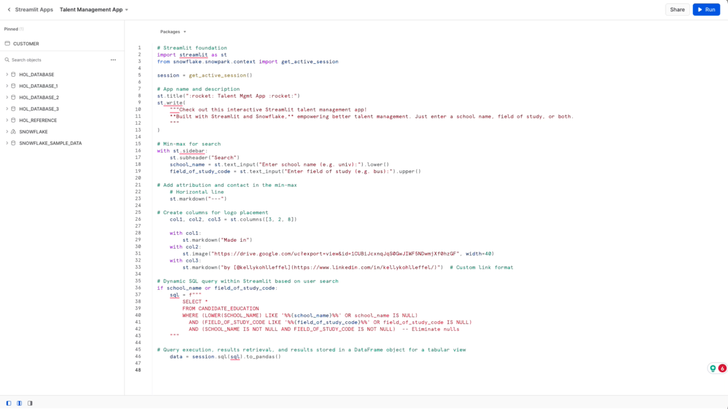
Task: Click the database icon beside HOL_DATABASE_3
Action: [14, 109]
